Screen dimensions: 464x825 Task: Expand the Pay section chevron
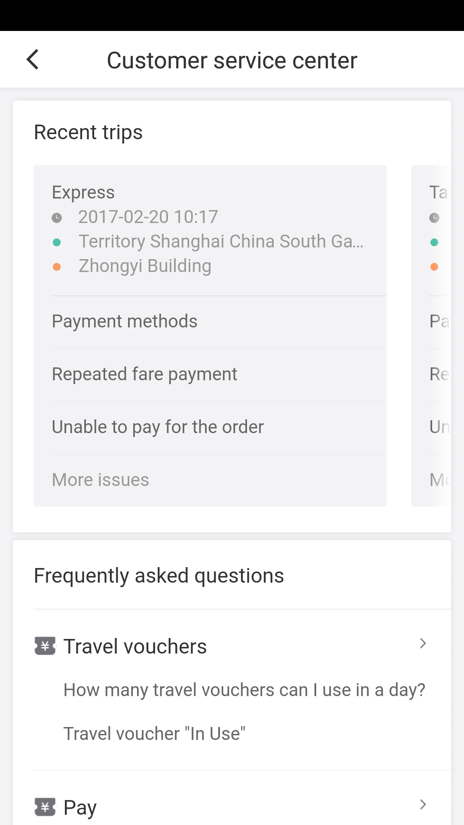[x=423, y=804]
